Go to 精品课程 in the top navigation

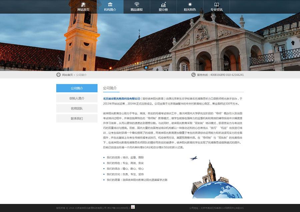[137, 10]
